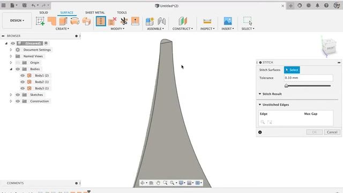Expand the Construction folder
The image size is (343, 193).
[x=11, y=101]
